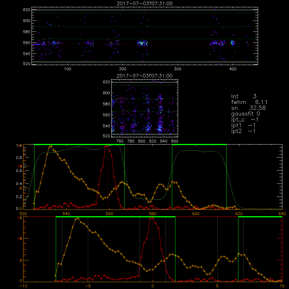Click x-axis label 580 of the upper profile plot
The height and width of the screenshot is (289, 289).
tap(153, 214)
